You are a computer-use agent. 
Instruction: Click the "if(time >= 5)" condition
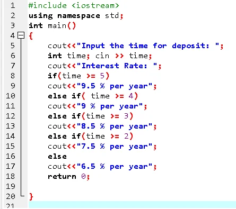tap(78, 76)
